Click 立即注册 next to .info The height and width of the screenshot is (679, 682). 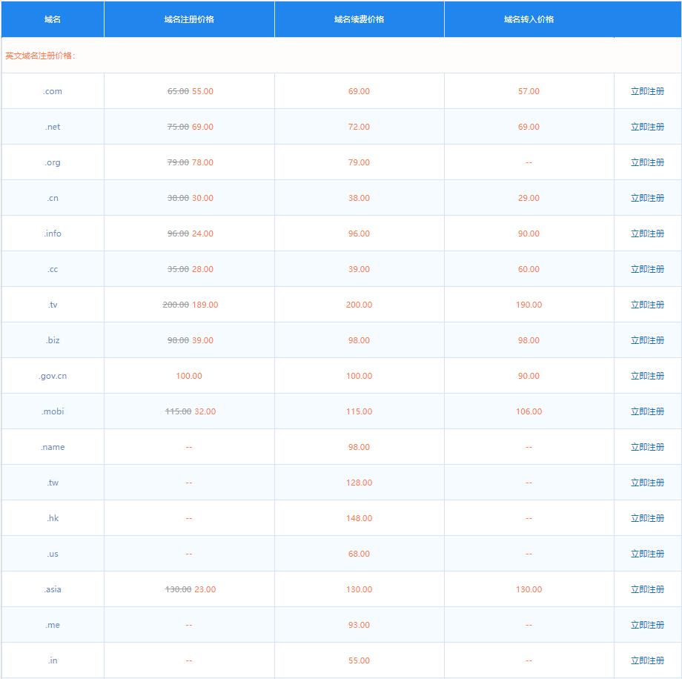pos(647,233)
